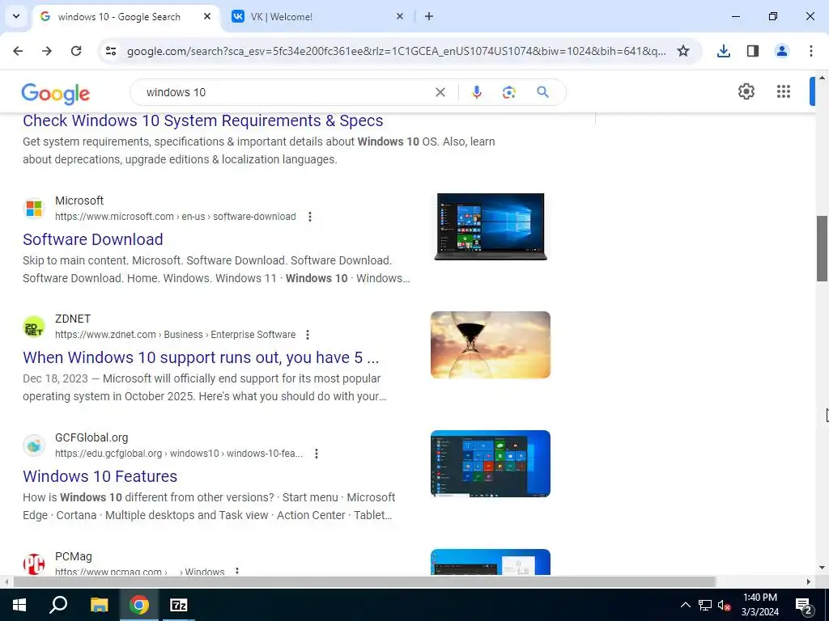Close the Google Search tab

point(207,16)
